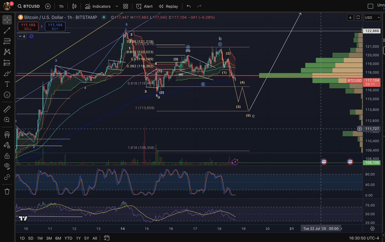The image size is (385, 242).
Task: Select the ruler measure tool
Action: pyautogui.click(x=7, y=109)
